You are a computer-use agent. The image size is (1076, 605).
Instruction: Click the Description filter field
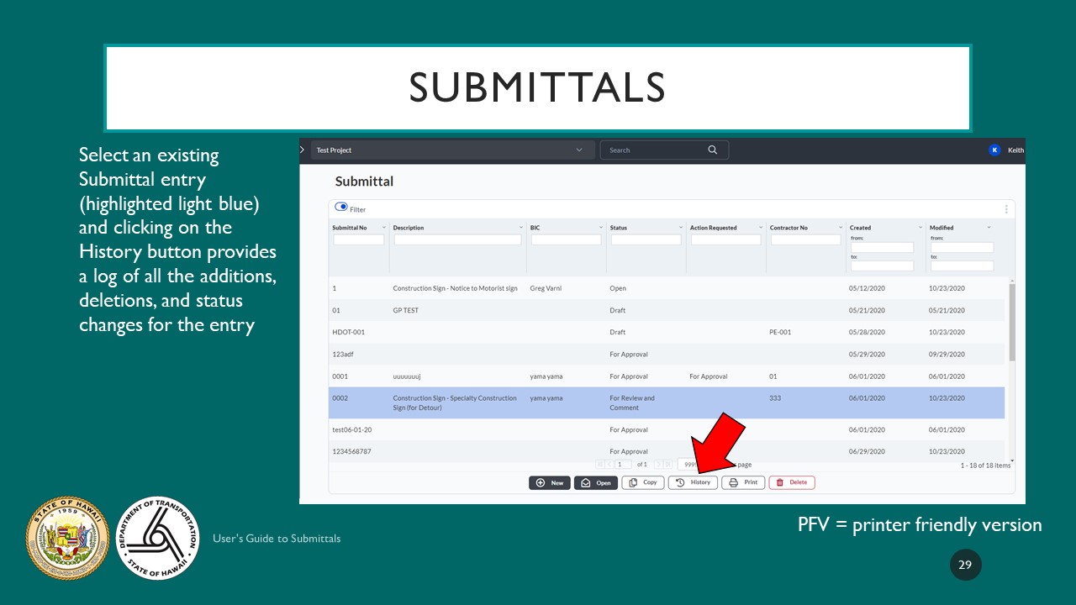[457, 239]
